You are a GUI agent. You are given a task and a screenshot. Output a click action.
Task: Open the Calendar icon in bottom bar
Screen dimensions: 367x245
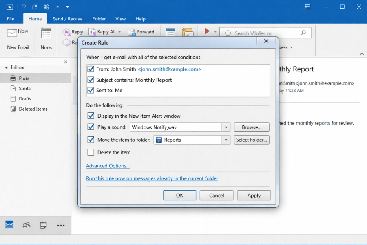tap(43, 225)
